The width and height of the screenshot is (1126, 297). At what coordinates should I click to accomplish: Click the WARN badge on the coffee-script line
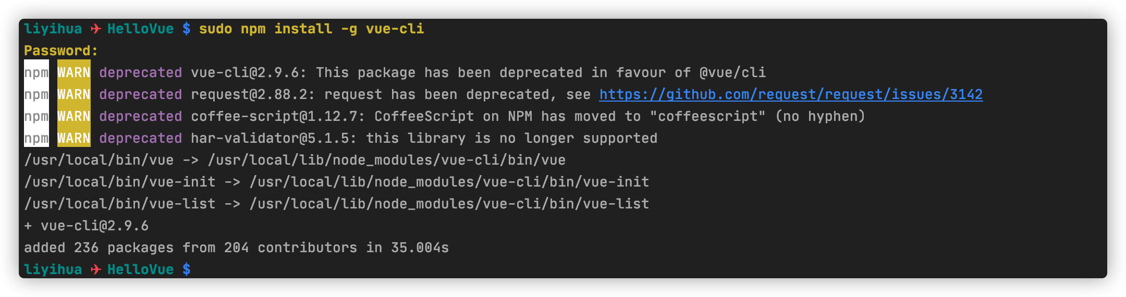coord(74,116)
